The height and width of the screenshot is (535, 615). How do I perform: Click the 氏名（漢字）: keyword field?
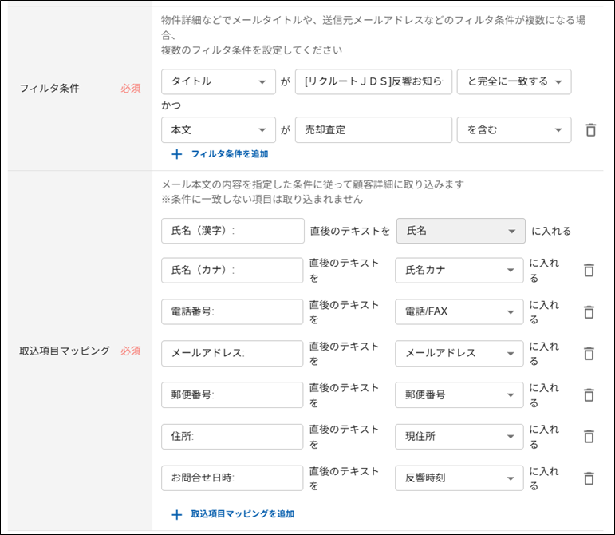tap(233, 231)
